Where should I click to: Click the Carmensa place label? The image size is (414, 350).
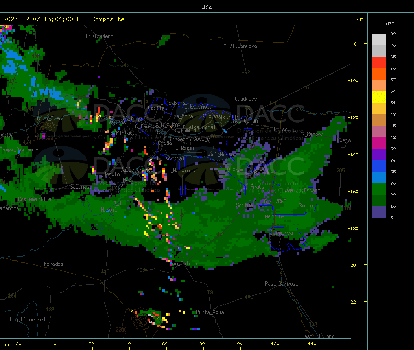282,233
